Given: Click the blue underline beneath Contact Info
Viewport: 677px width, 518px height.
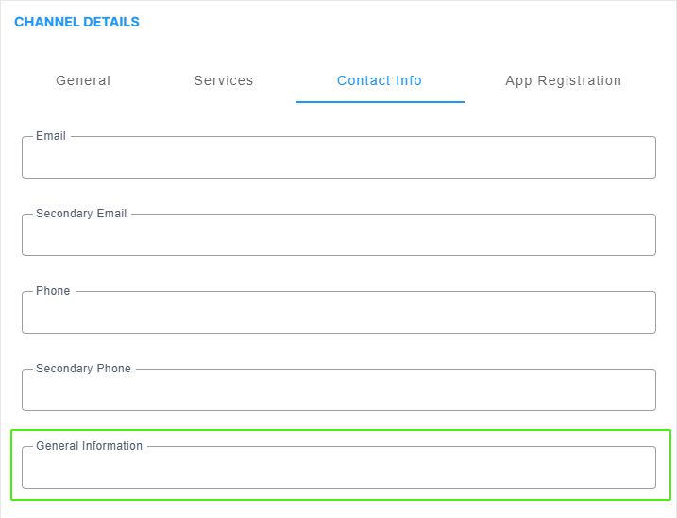Looking at the screenshot, I should coord(380,102).
